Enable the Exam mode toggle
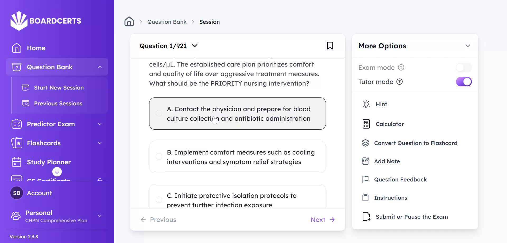This screenshot has height=243, width=507. (x=464, y=68)
